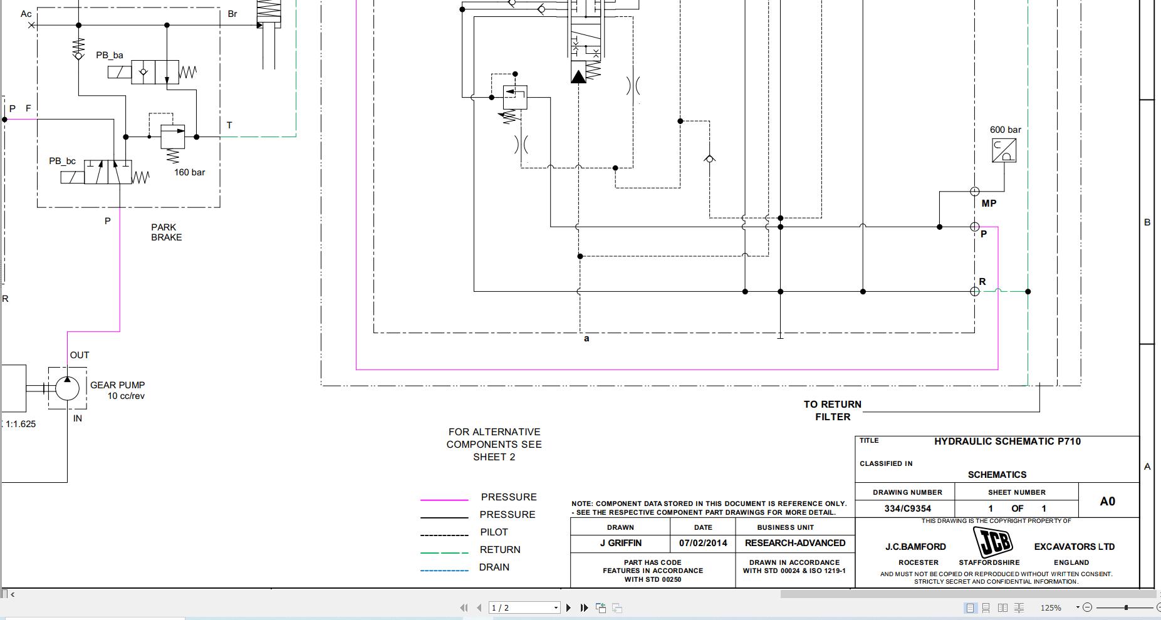The height and width of the screenshot is (620, 1161).
Task: Zoom out using the minus icon
Action: [x=1088, y=607]
